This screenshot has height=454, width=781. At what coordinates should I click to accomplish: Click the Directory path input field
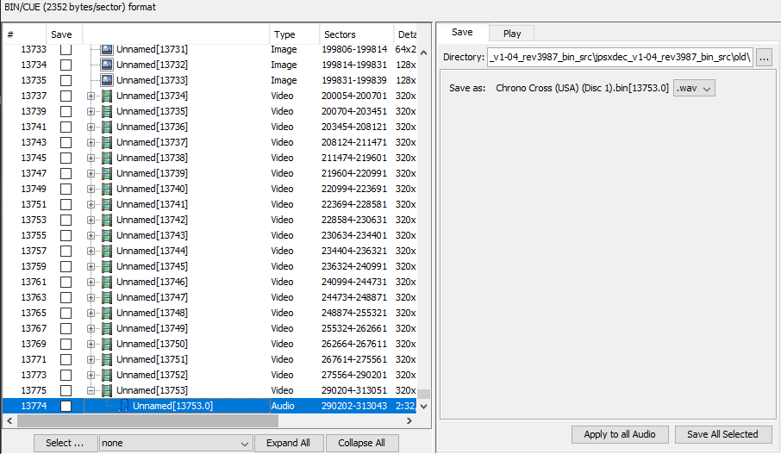pyautogui.click(x=619, y=58)
